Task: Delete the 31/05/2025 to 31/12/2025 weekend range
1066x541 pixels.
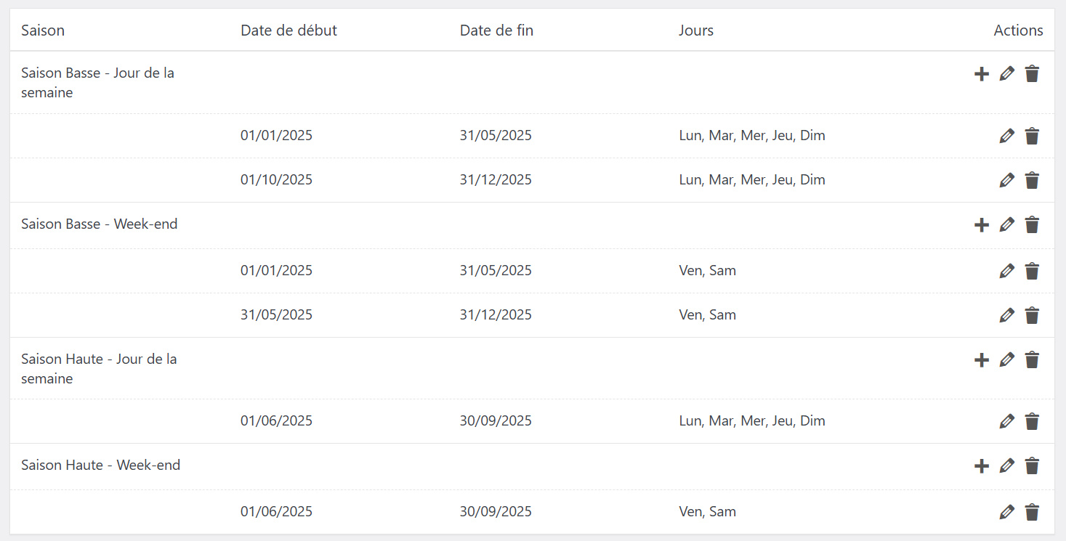Action: [1032, 315]
